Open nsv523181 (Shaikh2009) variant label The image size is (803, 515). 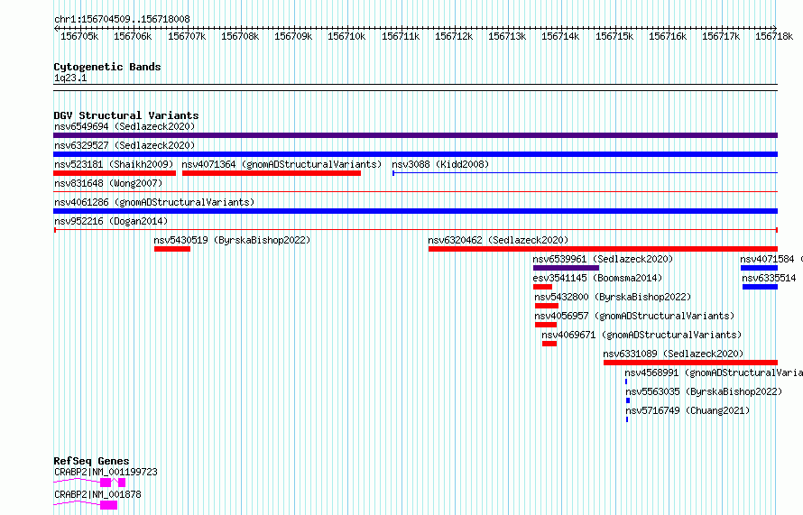(x=114, y=164)
